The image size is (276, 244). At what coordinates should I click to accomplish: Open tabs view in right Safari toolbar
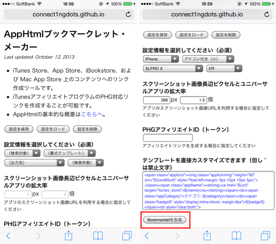[266, 236]
